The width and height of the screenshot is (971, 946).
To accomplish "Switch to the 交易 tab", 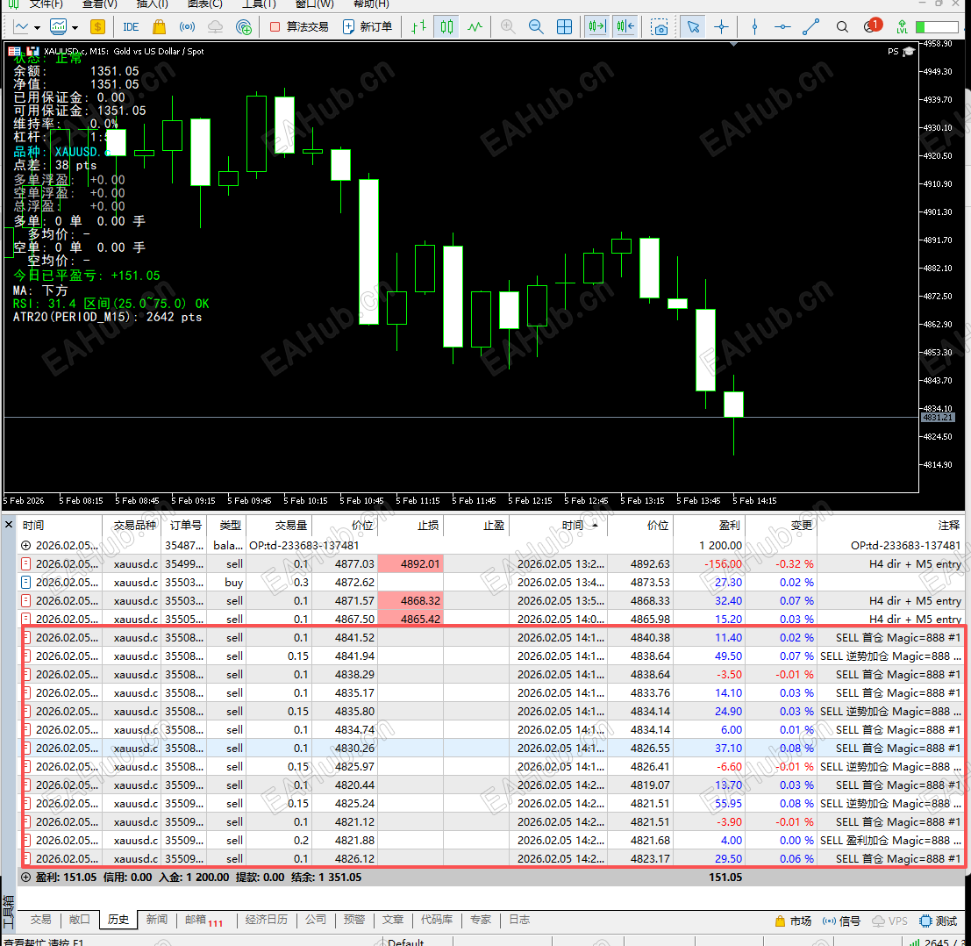I will coord(41,920).
